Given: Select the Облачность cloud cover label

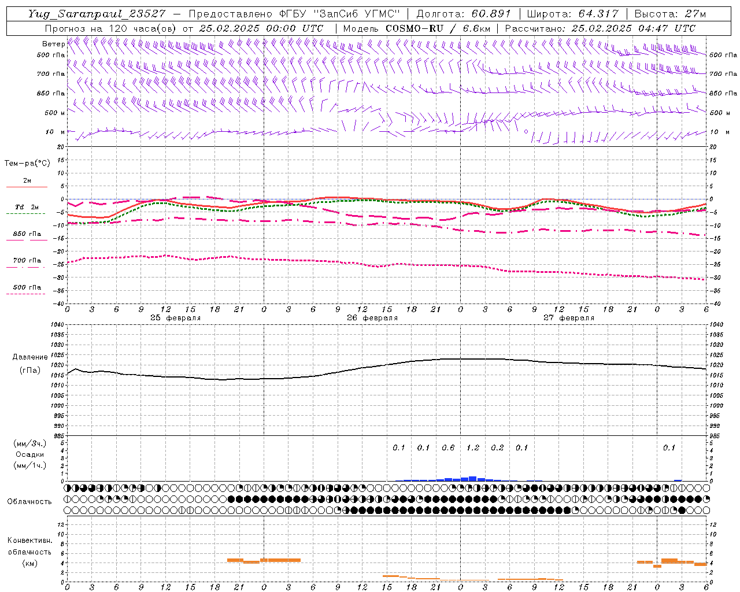Looking at the screenshot, I should (29, 501).
